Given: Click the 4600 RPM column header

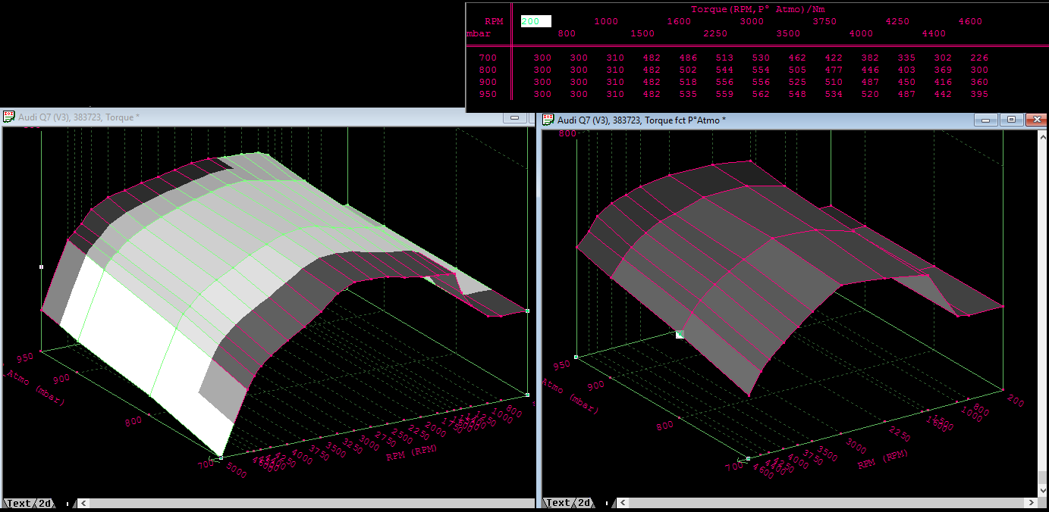Looking at the screenshot, I should click(970, 21).
